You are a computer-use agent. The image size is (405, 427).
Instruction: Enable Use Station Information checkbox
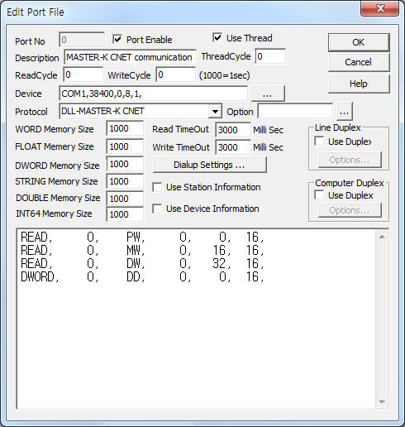coord(157,187)
